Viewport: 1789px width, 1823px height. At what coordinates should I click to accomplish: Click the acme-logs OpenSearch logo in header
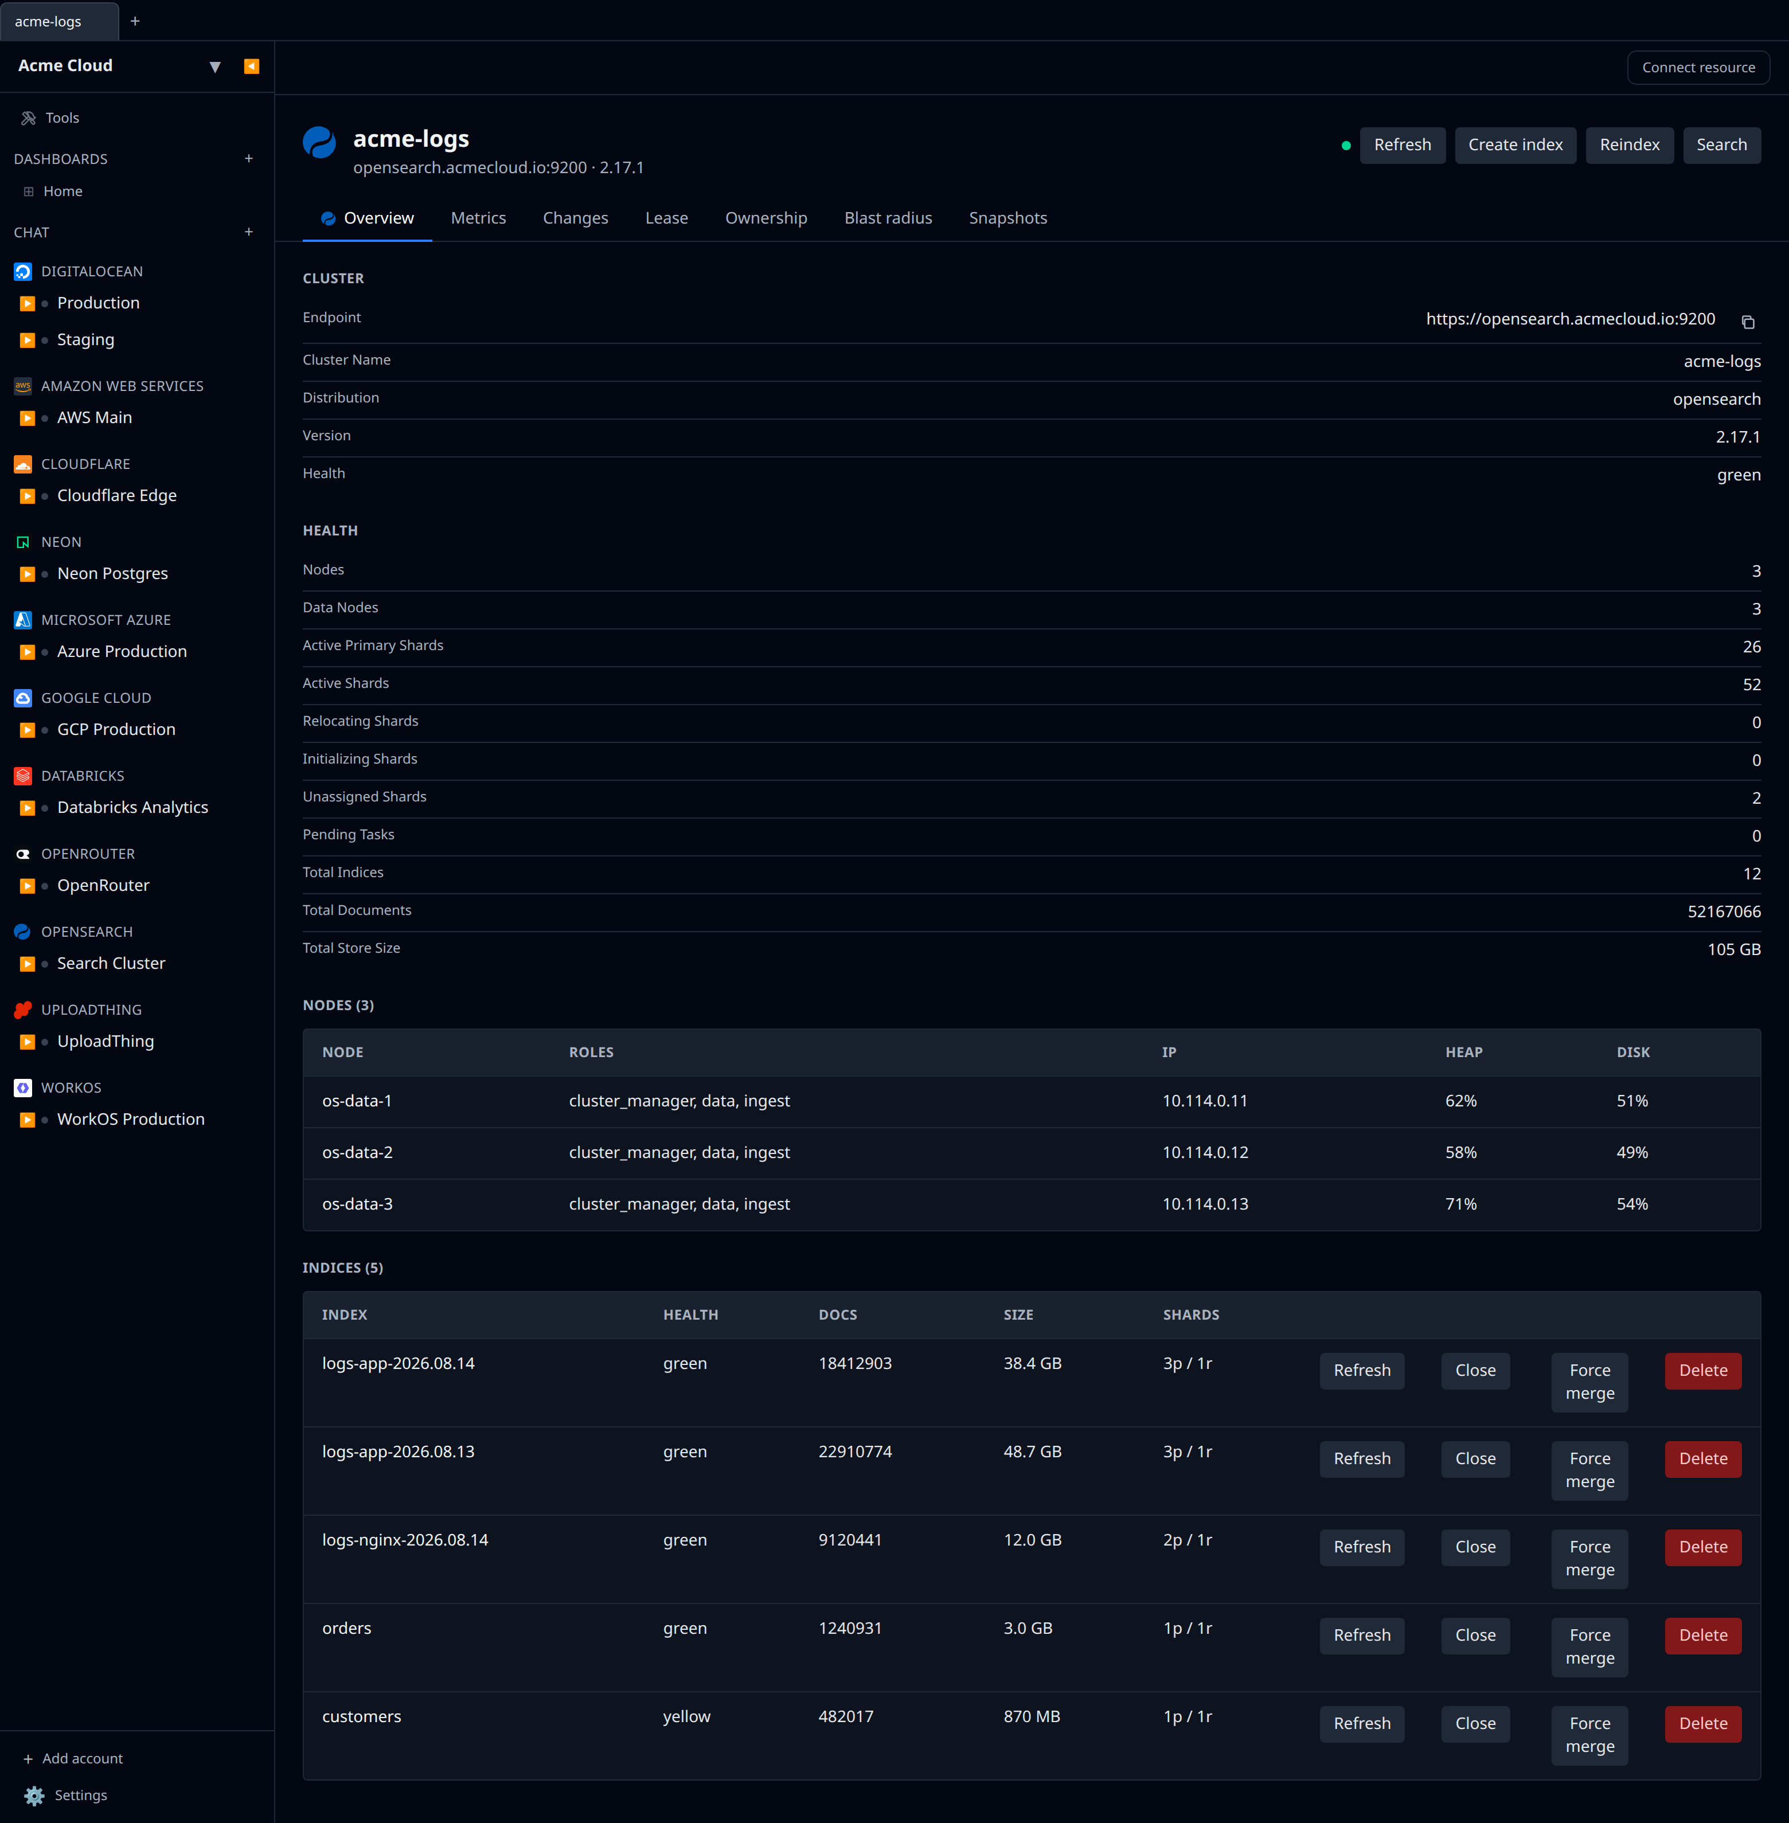[x=319, y=143]
